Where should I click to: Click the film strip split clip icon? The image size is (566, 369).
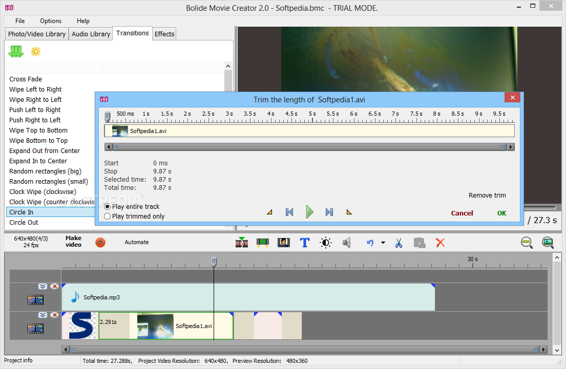[x=241, y=243]
